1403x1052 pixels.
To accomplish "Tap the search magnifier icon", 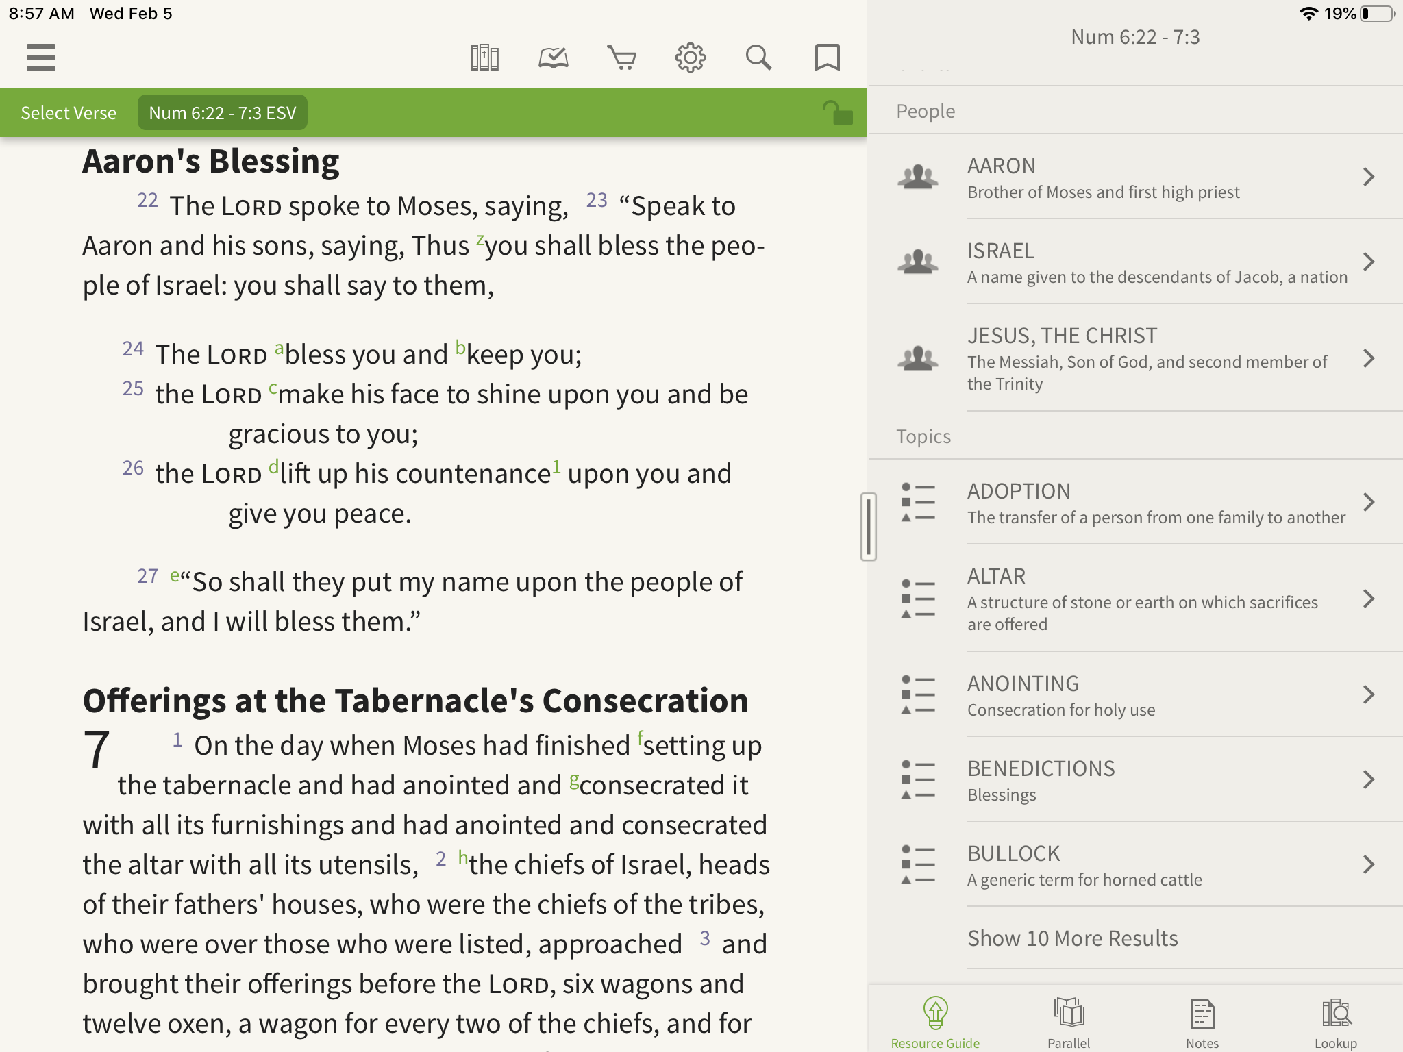I will pyautogui.click(x=758, y=58).
